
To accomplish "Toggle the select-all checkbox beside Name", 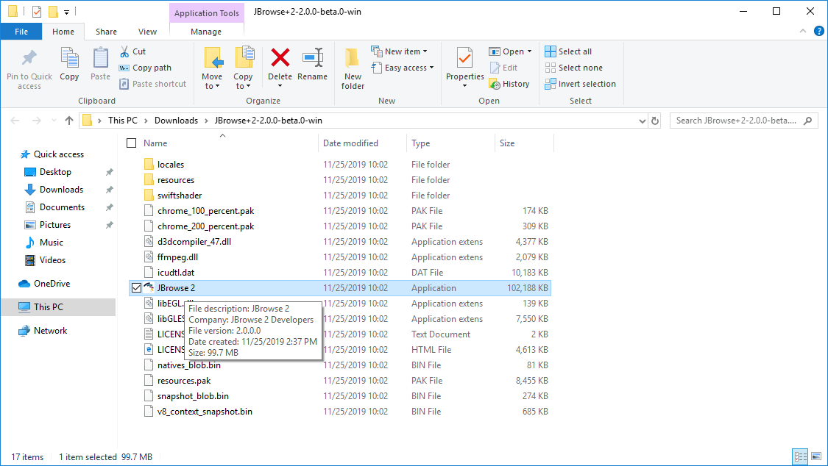I will [x=132, y=143].
